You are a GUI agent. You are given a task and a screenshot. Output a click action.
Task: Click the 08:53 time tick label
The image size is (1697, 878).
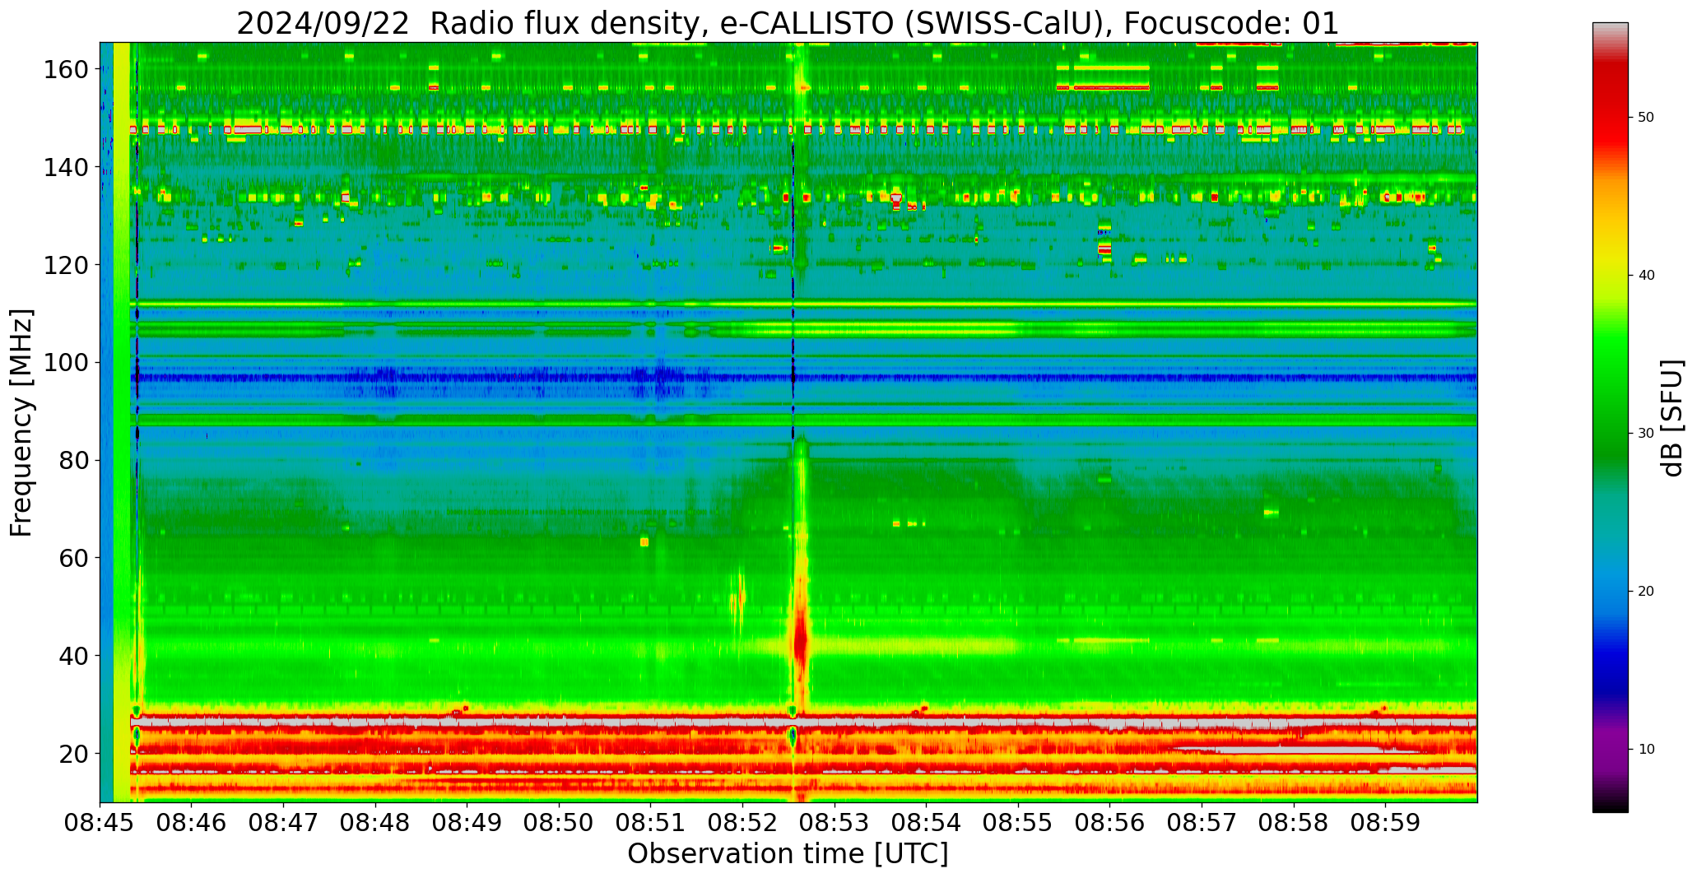coord(835,824)
